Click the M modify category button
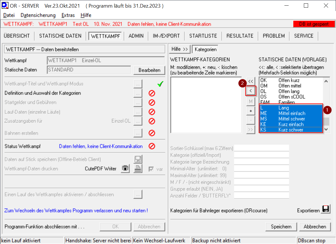Image resolution: width=336 pixels, height=244 pixels. coord(251,101)
